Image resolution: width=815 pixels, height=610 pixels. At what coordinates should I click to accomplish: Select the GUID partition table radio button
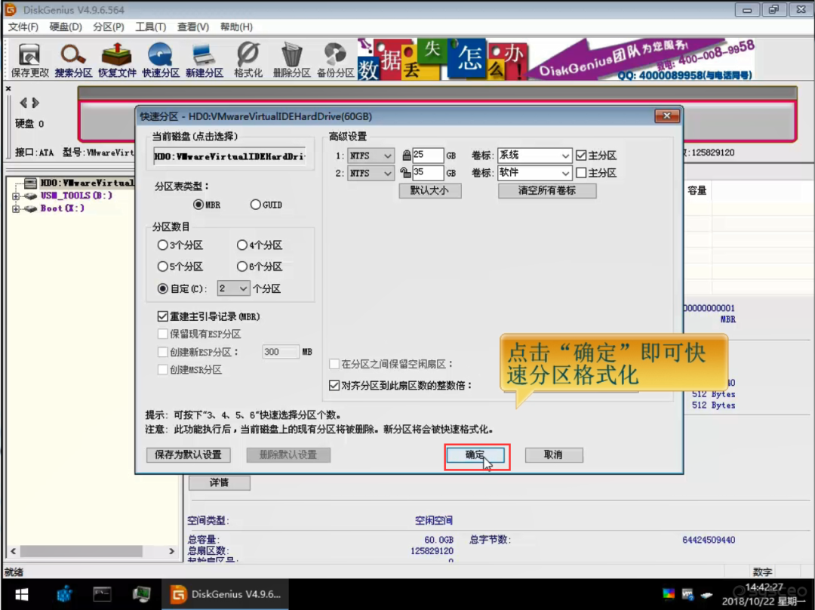pos(256,205)
